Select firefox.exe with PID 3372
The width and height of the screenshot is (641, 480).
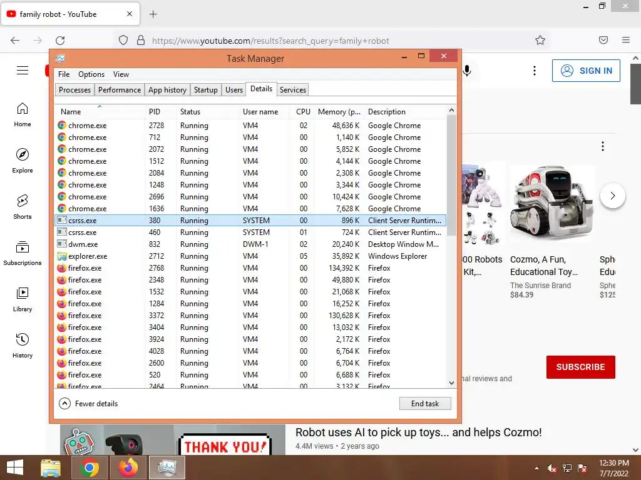(x=250, y=316)
